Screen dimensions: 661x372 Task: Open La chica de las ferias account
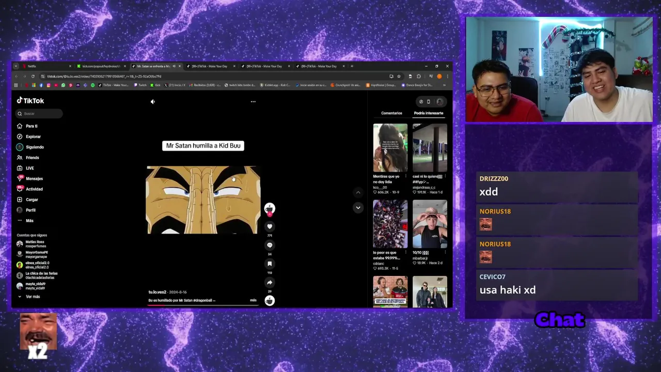[37, 275]
